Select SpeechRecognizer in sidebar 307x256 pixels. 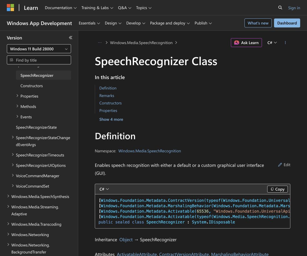coord(43,75)
